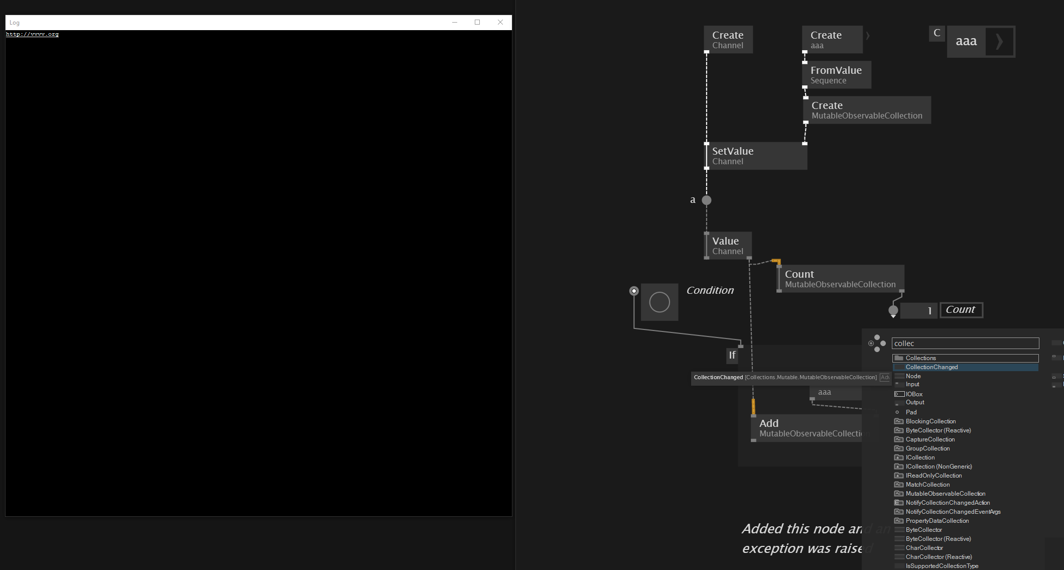Click the icon beside NotifyCollectionChangedEventArgs
This screenshot has height=570, width=1064.
coord(899,512)
